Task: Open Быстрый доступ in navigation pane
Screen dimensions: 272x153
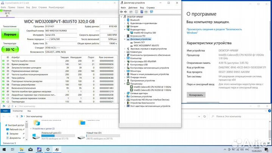Action: coord(16,125)
